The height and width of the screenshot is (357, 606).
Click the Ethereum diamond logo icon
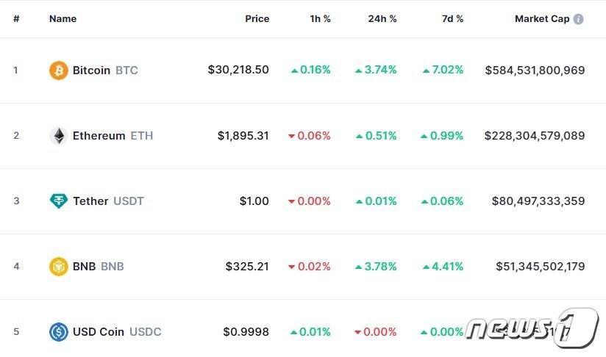[x=59, y=136]
